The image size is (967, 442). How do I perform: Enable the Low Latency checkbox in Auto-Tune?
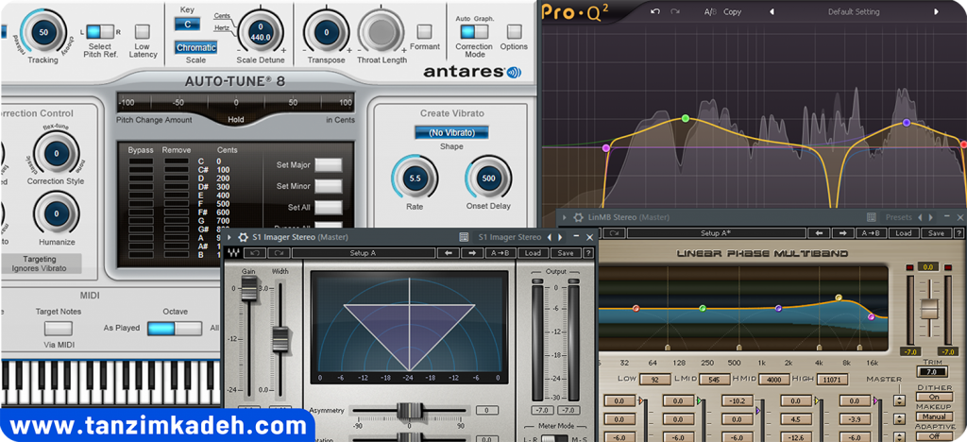click(143, 31)
